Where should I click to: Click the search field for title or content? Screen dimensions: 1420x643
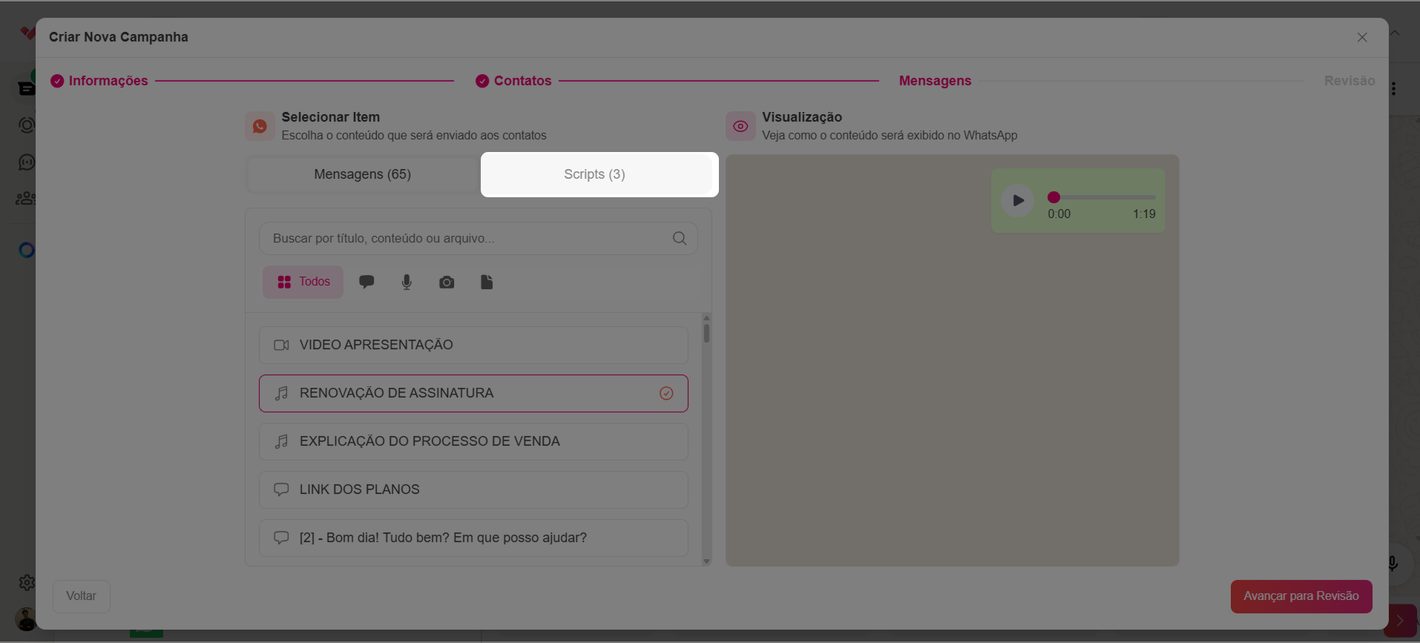point(478,238)
